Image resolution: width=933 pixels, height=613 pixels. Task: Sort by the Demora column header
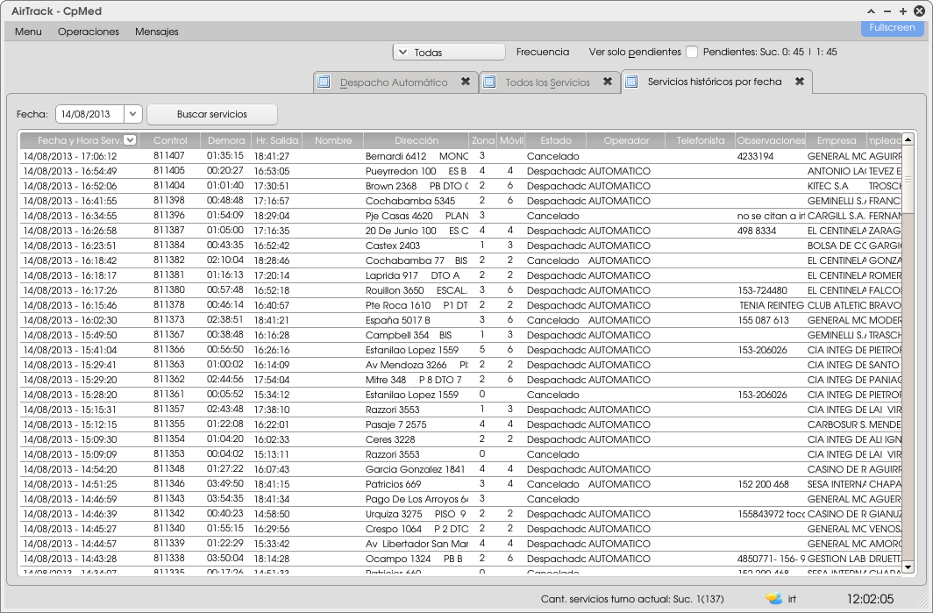click(x=226, y=140)
